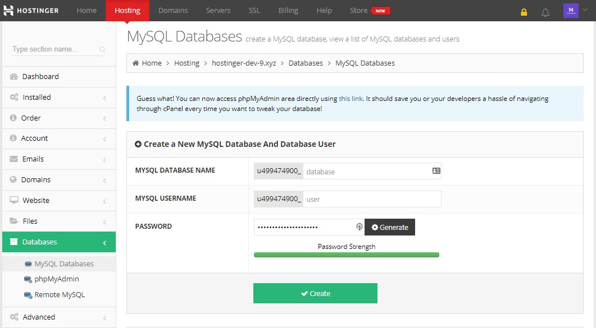Screen dimensions: 596x328
Task: Click the password strength bar
Action: click(x=346, y=255)
